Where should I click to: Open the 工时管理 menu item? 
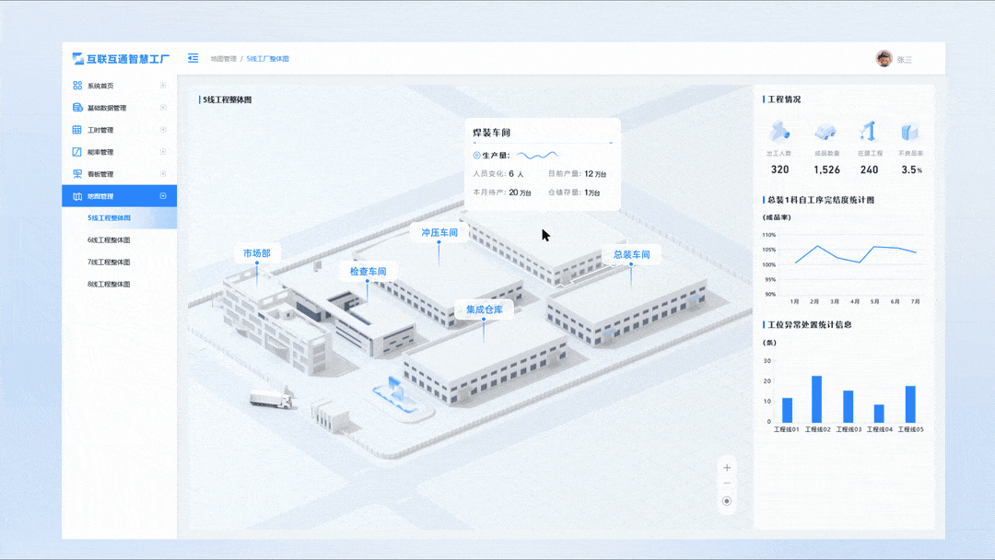(119, 129)
